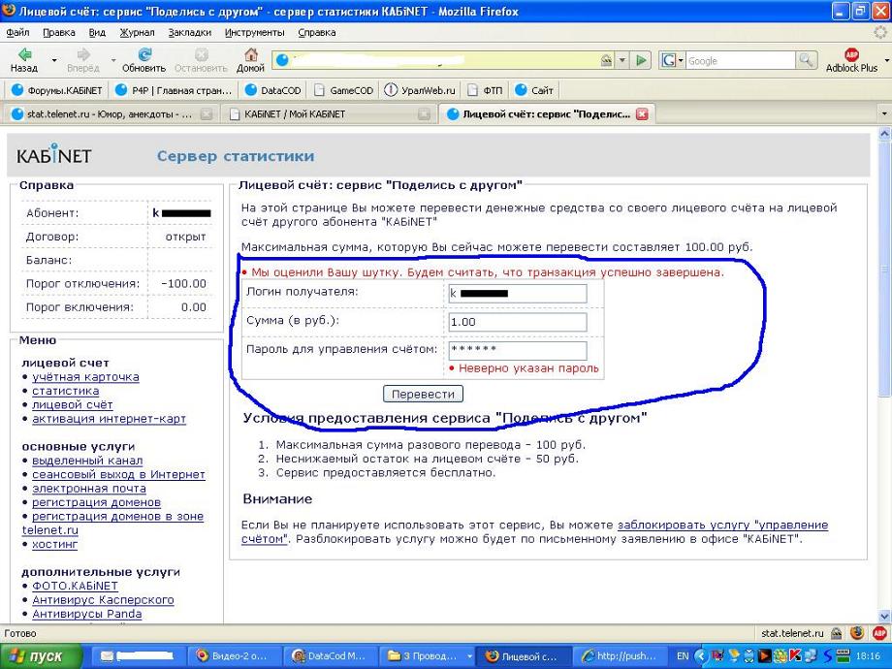This screenshot has height=669, width=892.
Task: Open the Forward history dropdown arrow
Action: point(113,60)
